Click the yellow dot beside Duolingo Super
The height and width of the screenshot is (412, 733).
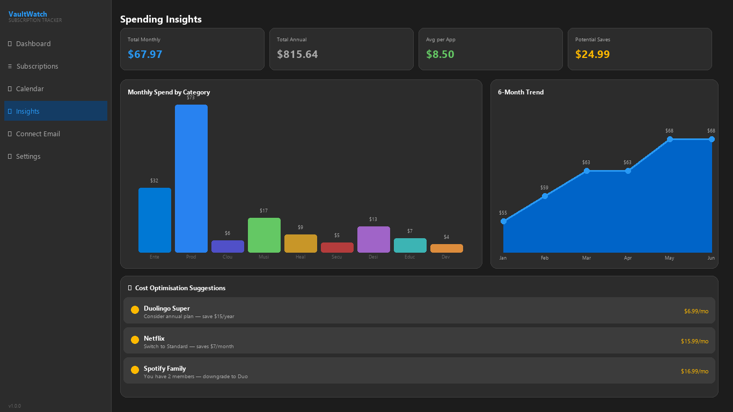(x=135, y=310)
